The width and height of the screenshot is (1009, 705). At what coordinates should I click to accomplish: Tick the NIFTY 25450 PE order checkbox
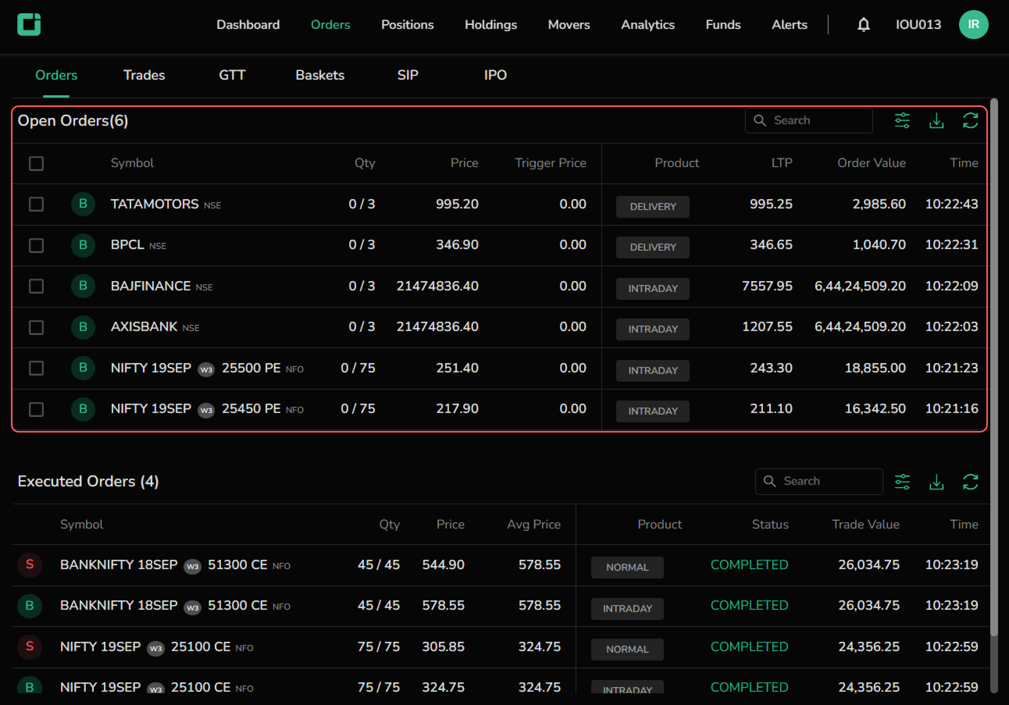[36, 409]
